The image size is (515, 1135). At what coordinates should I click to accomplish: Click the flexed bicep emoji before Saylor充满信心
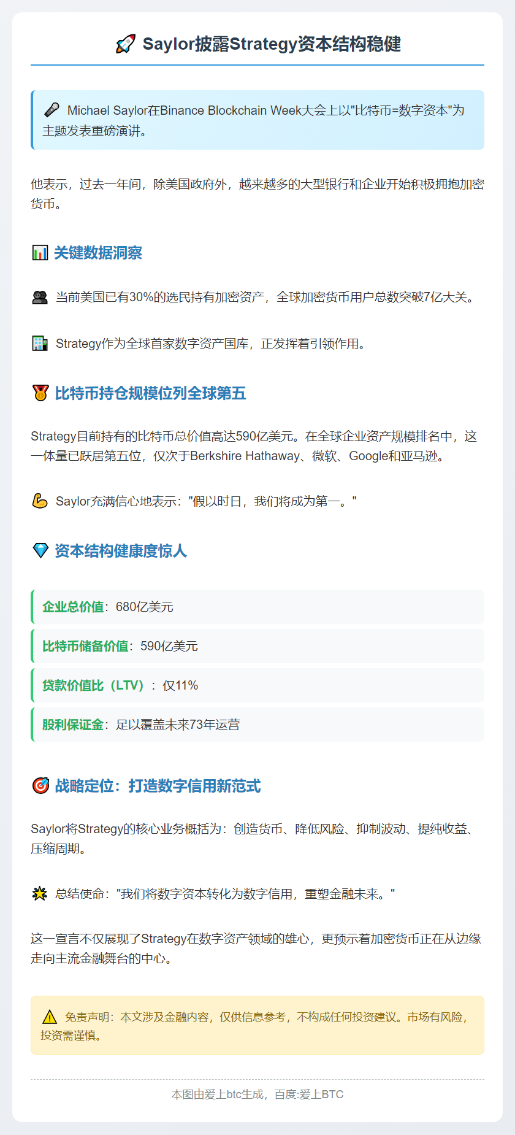(x=40, y=501)
